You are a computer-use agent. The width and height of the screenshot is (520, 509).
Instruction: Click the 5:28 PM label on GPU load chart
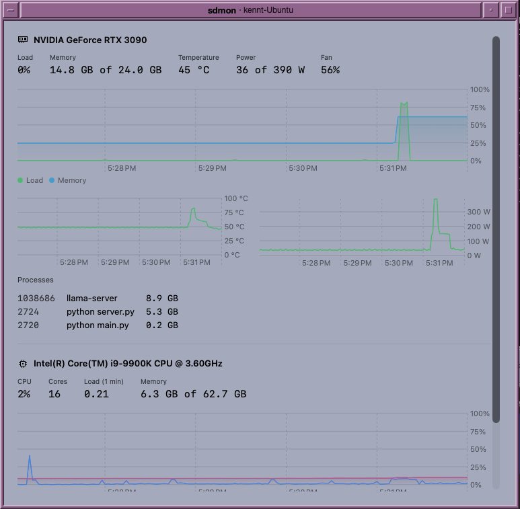click(x=122, y=168)
